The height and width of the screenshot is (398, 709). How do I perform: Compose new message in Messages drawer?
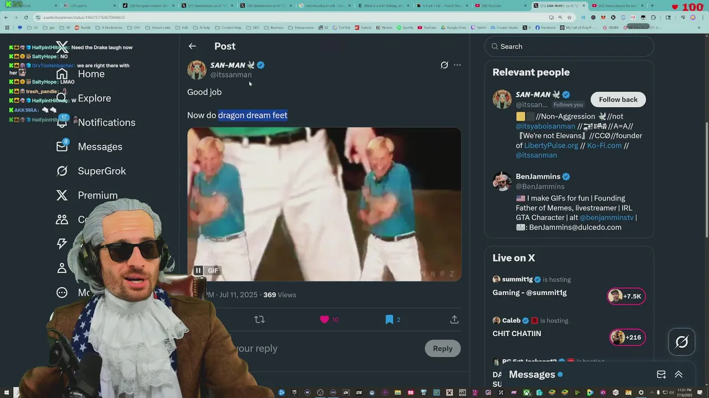[661, 375]
